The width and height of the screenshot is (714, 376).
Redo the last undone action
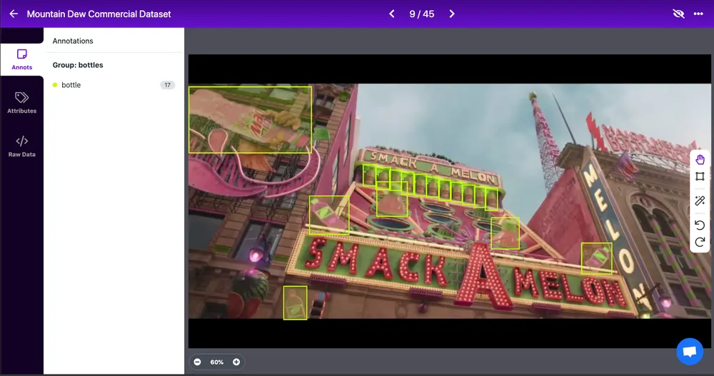pyautogui.click(x=700, y=242)
